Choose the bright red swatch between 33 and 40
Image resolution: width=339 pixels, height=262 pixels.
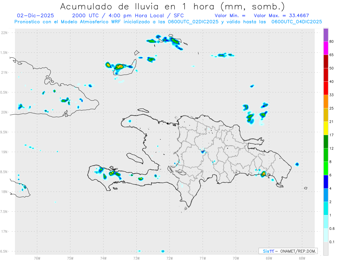coord(326,88)
